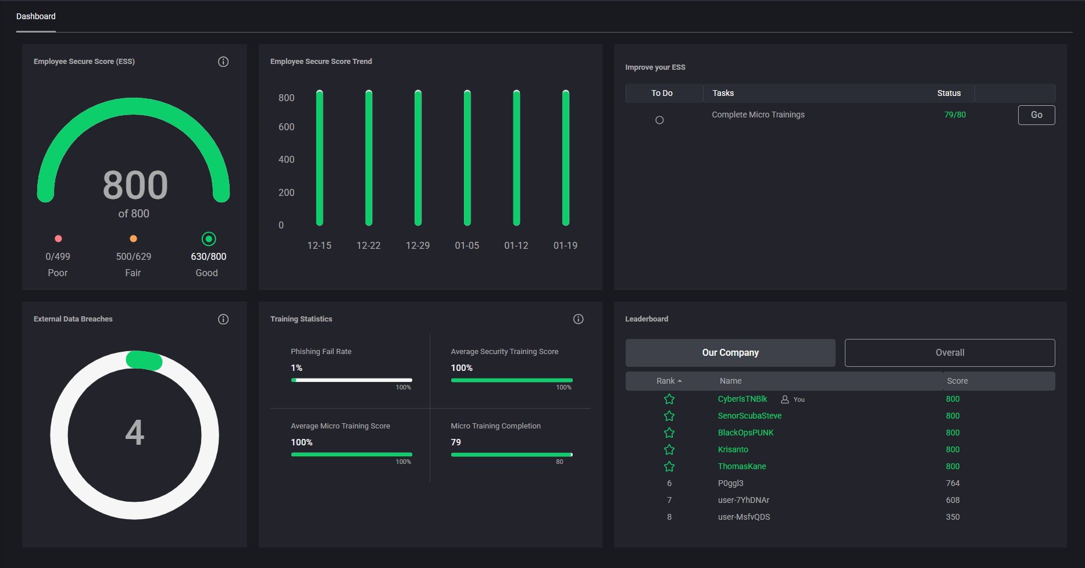
Task: Click the star beside SenorScubaSteve
Action: 669,416
